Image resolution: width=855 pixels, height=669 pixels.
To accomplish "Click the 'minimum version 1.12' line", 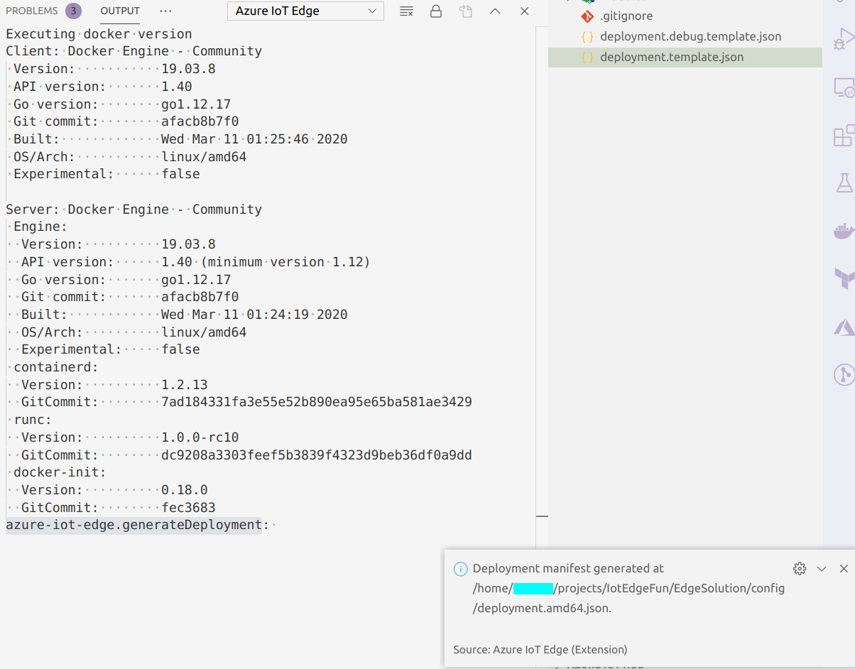I will [x=195, y=262].
